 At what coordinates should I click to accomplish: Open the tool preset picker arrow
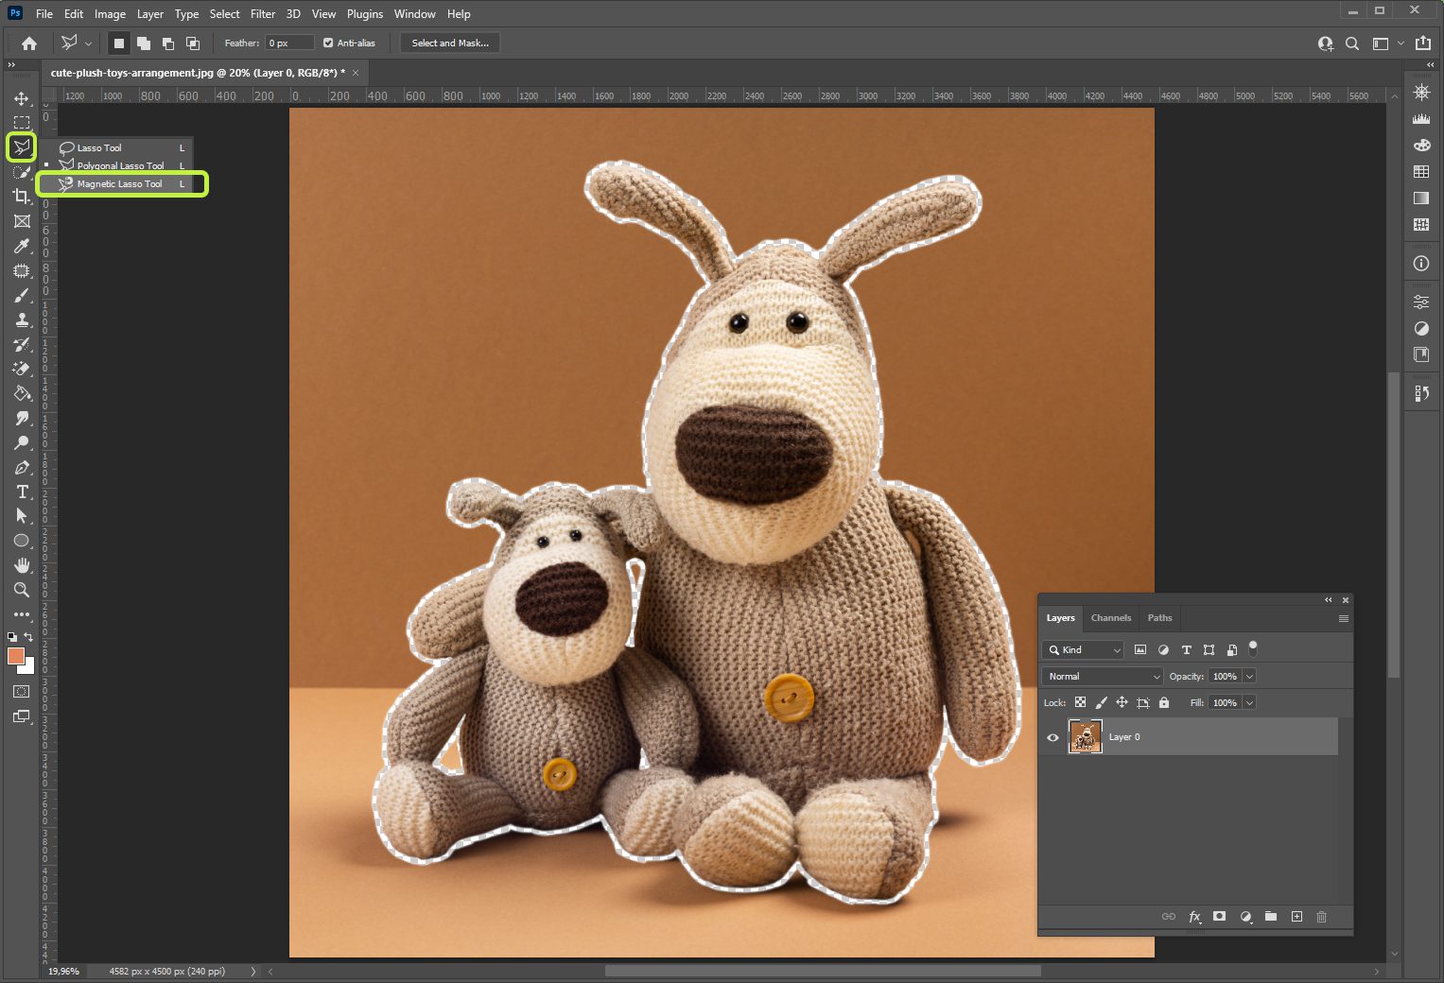[88, 43]
